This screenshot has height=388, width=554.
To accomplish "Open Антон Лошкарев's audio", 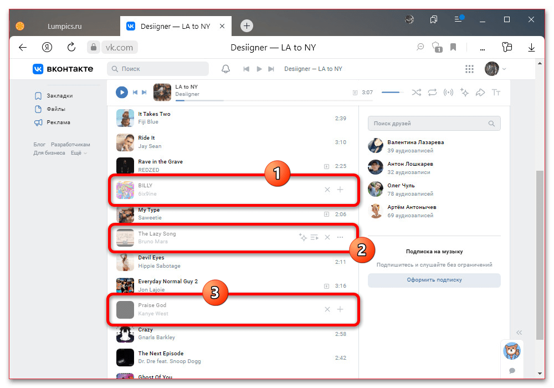I will (x=434, y=167).
